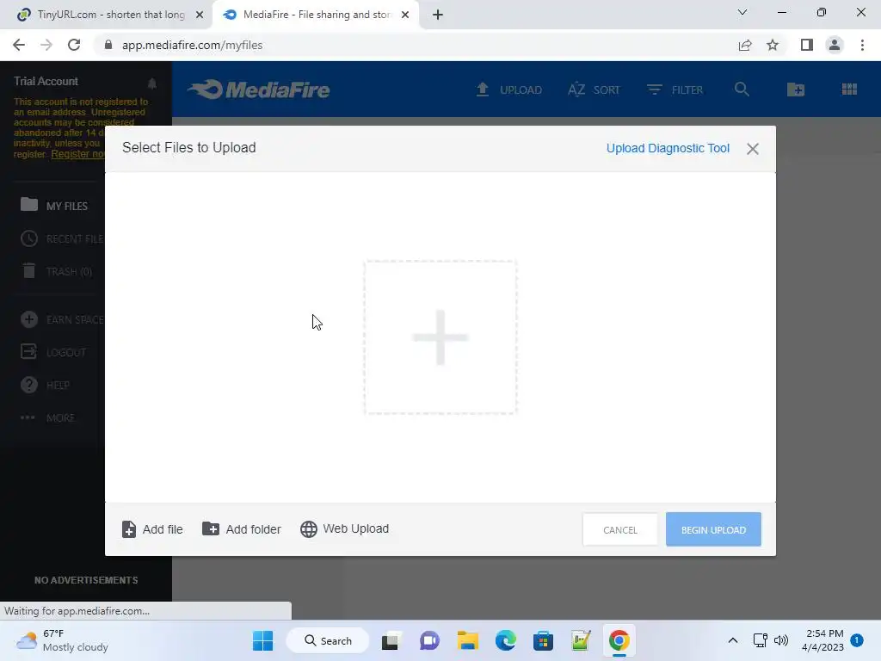Close the Select Files to Upload dialog
Image resolution: width=881 pixels, height=661 pixels.
pos(752,149)
